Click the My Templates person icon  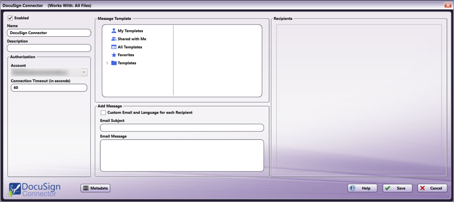click(114, 31)
